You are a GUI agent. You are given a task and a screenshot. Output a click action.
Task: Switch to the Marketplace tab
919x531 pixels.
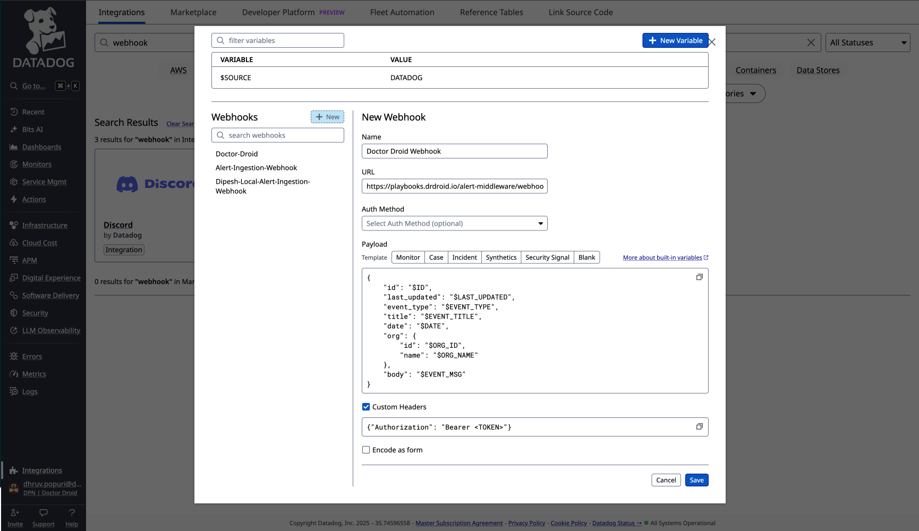click(193, 12)
